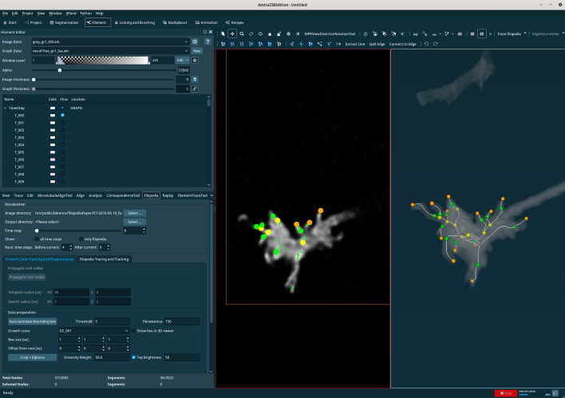Click the camera snapshot icon
This screenshot has width=565, height=398.
(x=460, y=33)
